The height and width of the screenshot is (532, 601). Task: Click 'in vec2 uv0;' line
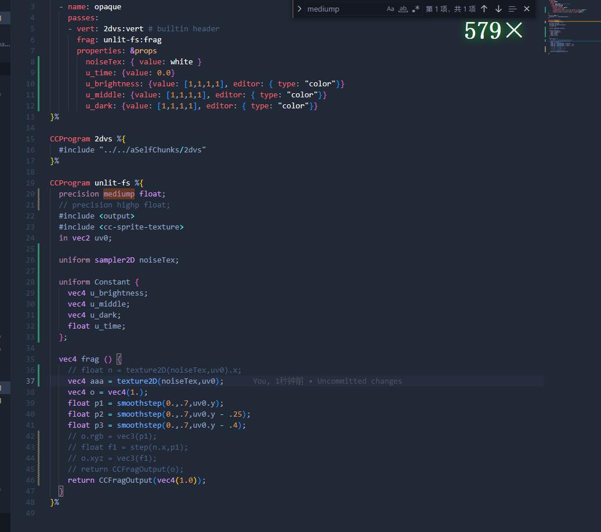85,238
